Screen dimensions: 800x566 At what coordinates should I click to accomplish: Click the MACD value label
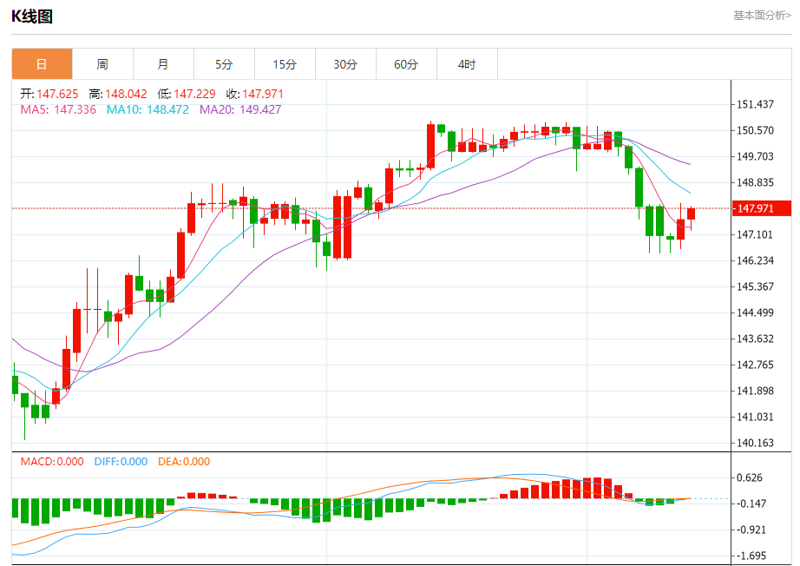52,462
